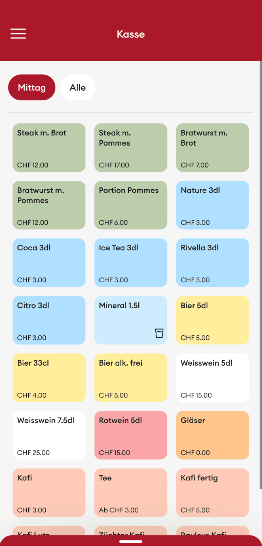
Task: Select Coca 3dl tile
Action: 49,262
